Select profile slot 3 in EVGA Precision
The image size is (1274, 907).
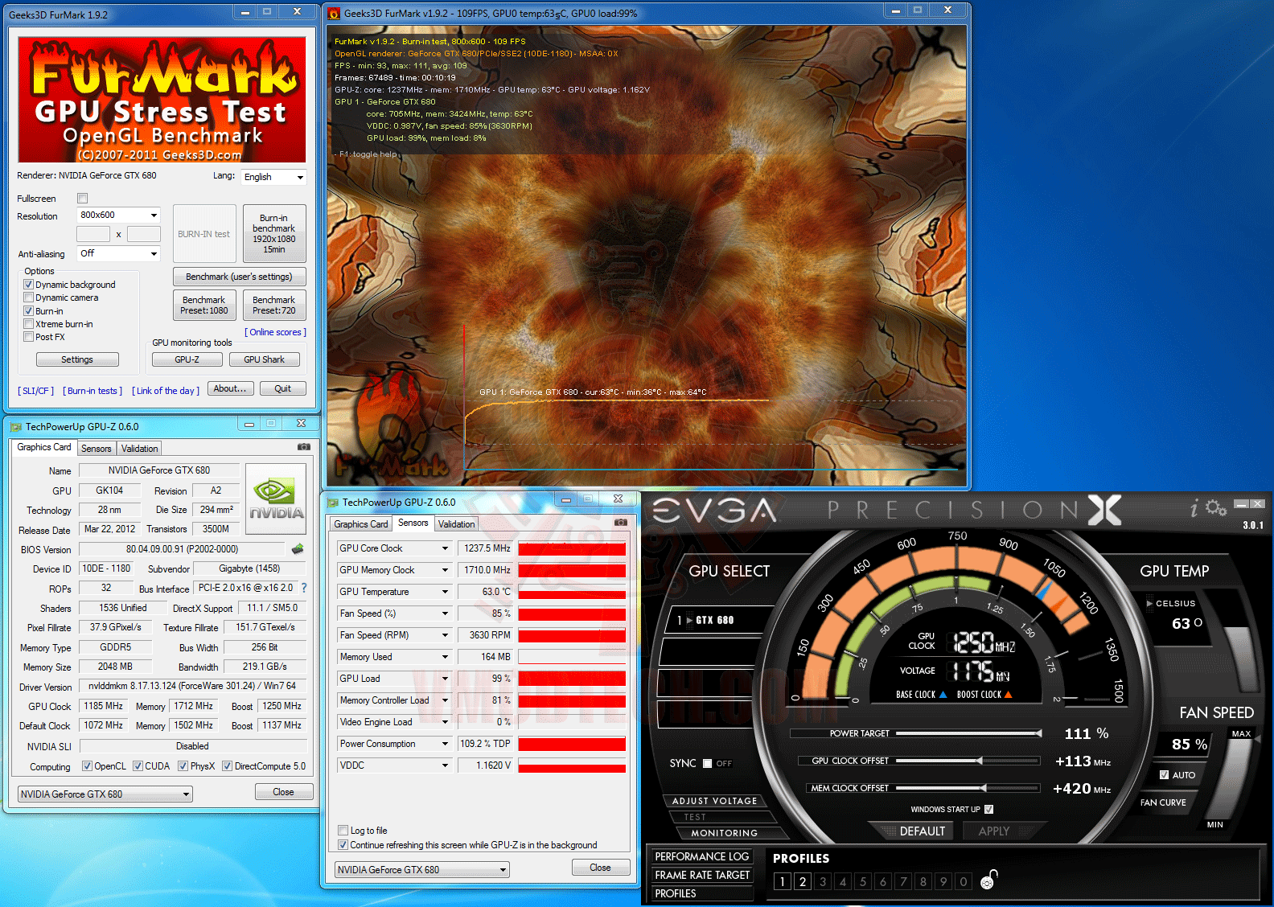coord(822,881)
